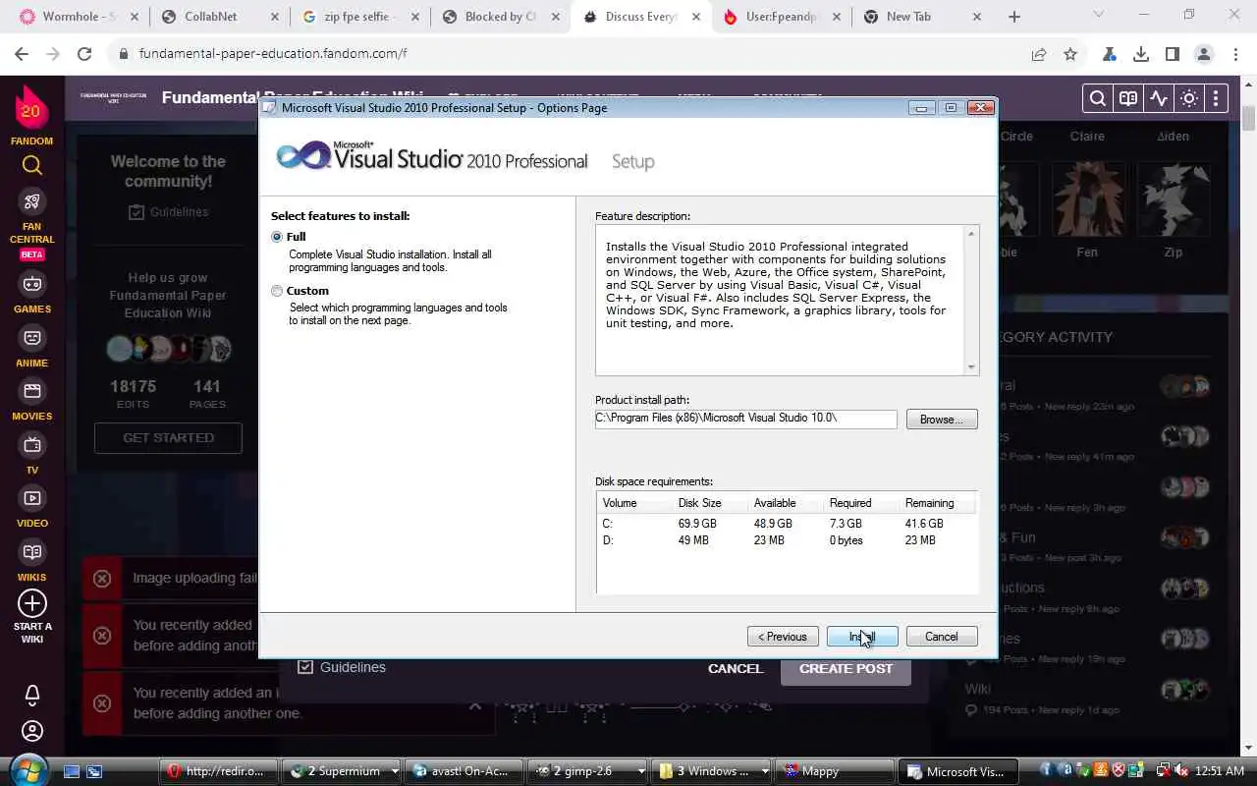
Task: Click the feature description scroll-down arrow
Action: point(971,366)
